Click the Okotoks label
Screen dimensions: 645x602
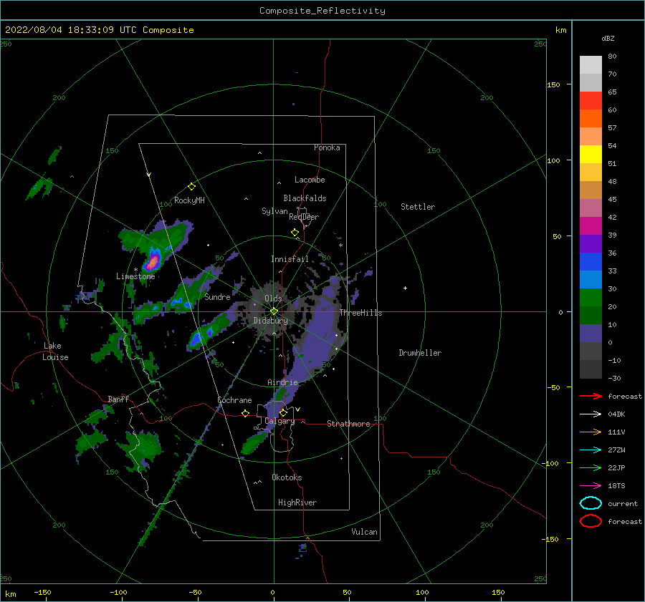click(287, 477)
